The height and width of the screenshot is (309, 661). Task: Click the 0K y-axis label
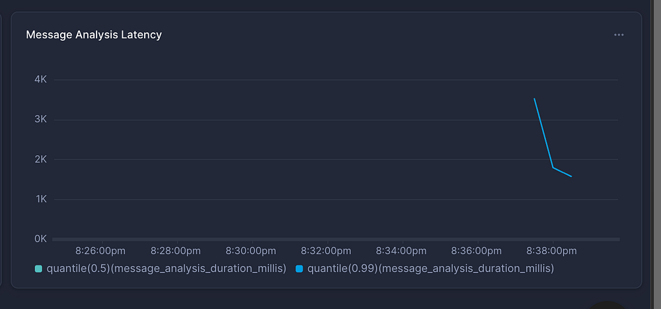40,238
